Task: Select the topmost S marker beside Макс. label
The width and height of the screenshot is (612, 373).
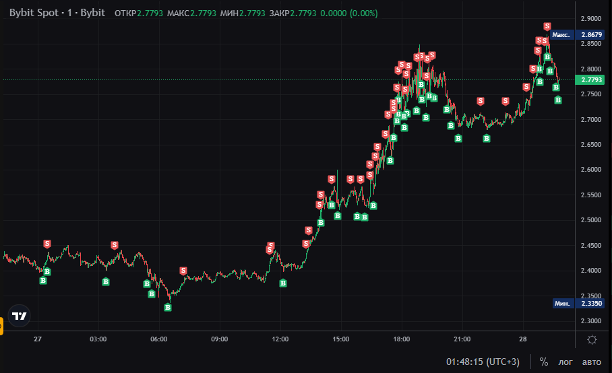Action: tap(547, 26)
